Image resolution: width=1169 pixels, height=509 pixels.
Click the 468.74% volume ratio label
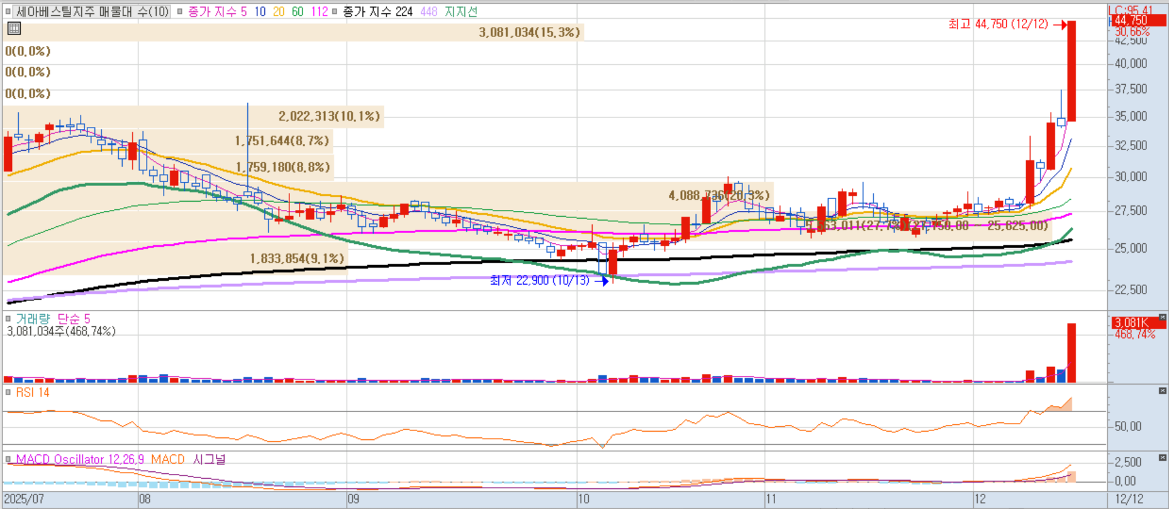1135,334
